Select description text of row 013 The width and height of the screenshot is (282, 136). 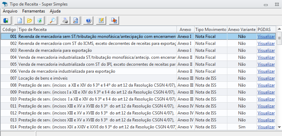(97, 120)
